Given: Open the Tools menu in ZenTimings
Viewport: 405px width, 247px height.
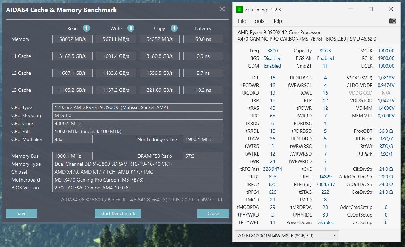Looking at the screenshot, I should click(x=258, y=21).
